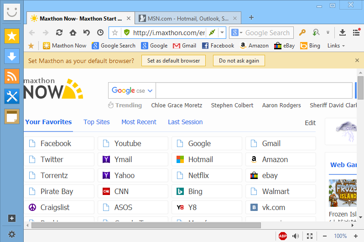Viewport: 364px width, 242px height.
Task: Search trending topic Stephen Colbert
Action: [232, 105]
